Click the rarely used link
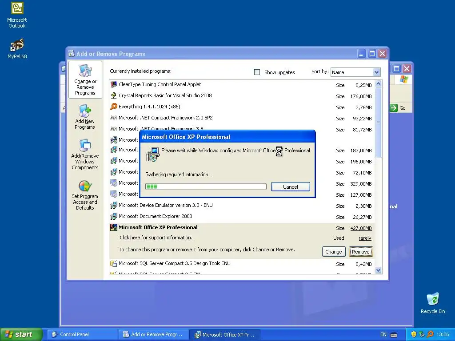 (365, 238)
